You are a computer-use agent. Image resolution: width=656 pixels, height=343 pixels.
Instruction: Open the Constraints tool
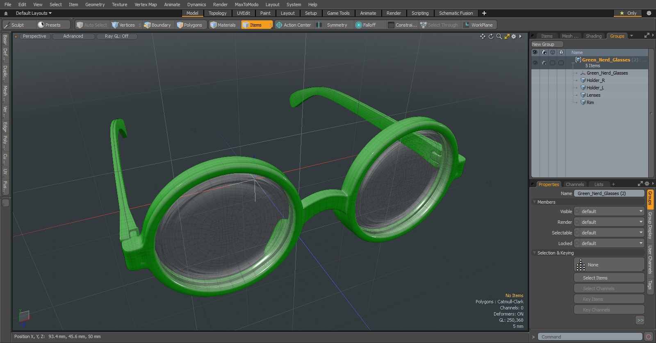click(x=402, y=25)
